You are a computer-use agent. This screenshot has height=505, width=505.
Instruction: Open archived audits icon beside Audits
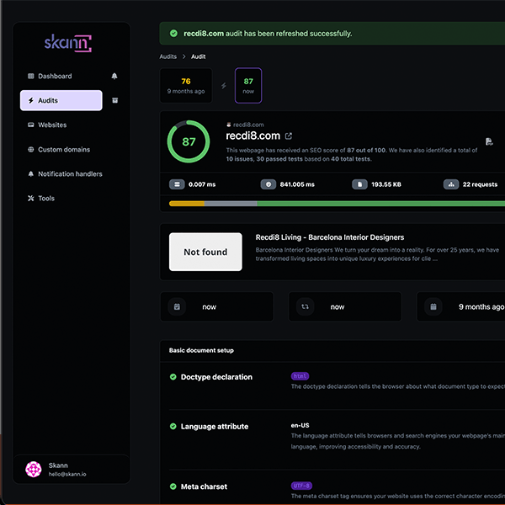pos(114,100)
